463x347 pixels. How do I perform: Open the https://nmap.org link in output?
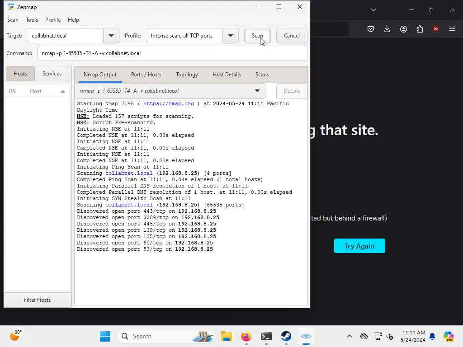(x=169, y=103)
